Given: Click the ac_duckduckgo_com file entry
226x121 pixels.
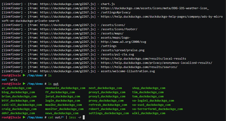Looking at the screenshot, I should [17, 88].
